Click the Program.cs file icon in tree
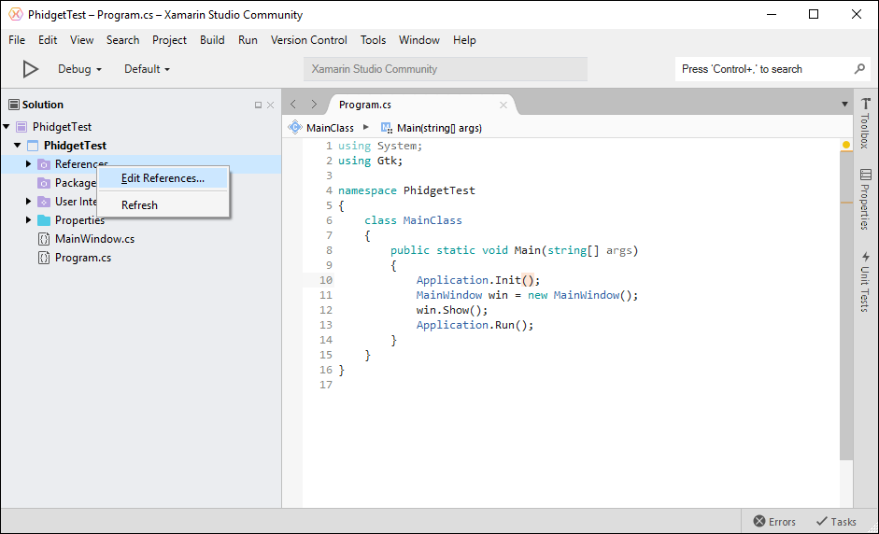This screenshot has width=879, height=534. [44, 258]
